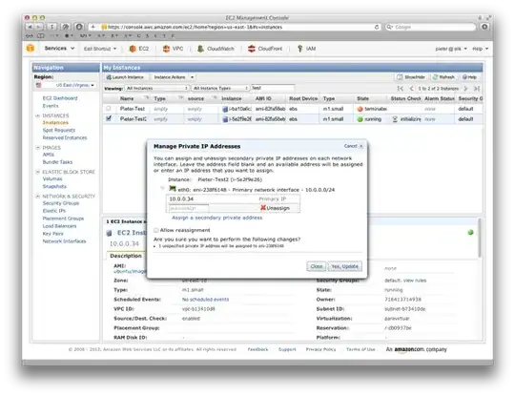Check the Pieter-Test instance checkbox
Screen dimensions: 515x396
(x=109, y=108)
